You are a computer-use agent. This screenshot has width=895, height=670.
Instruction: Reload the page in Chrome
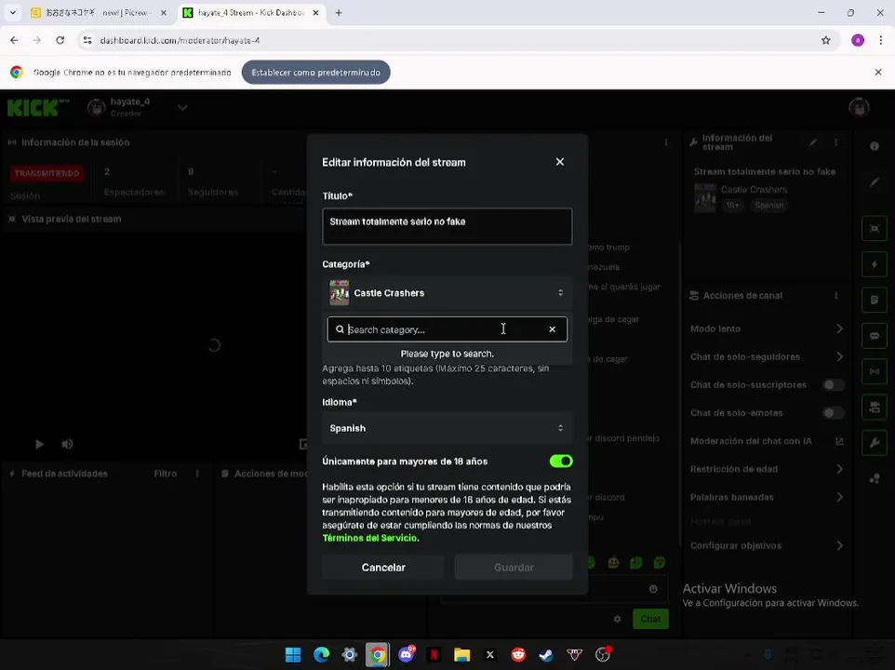click(60, 41)
